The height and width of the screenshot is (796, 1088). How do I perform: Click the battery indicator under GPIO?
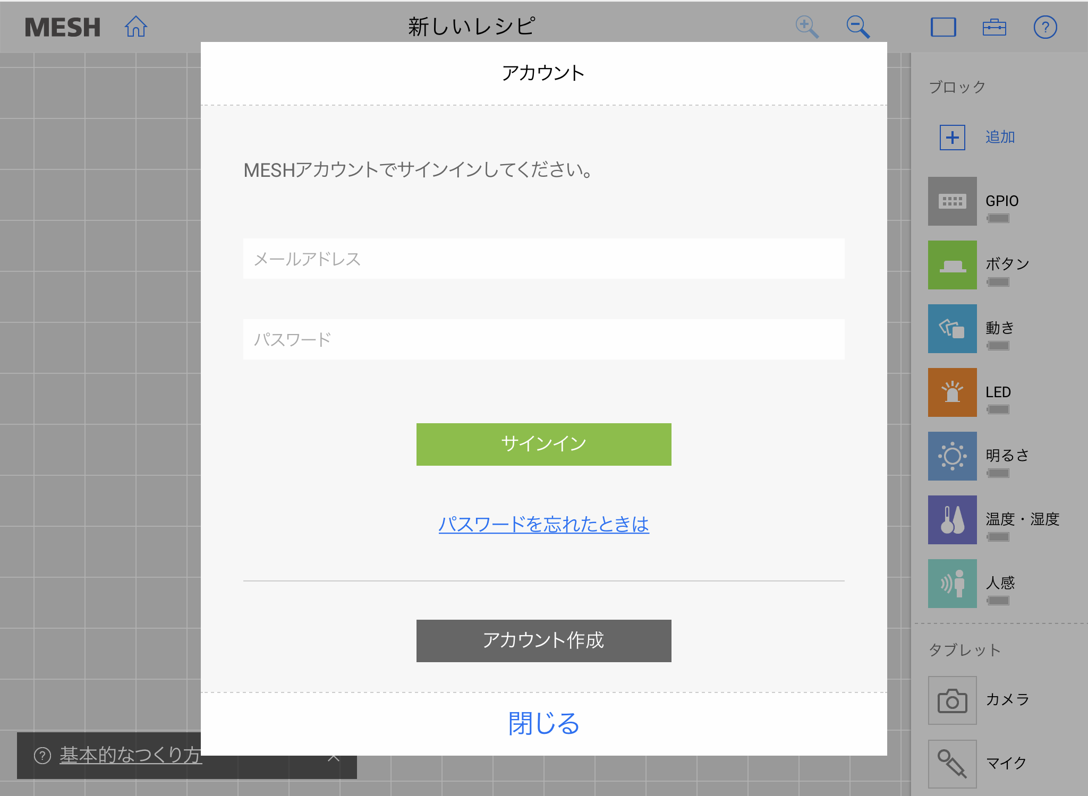click(998, 218)
